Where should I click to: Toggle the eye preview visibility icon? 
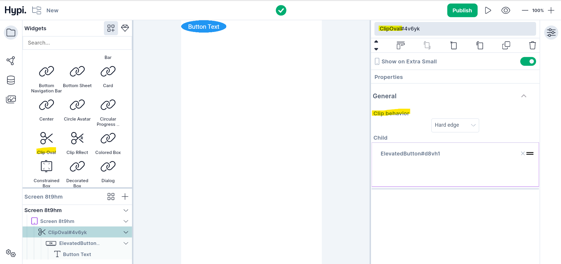pyautogui.click(x=506, y=11)
